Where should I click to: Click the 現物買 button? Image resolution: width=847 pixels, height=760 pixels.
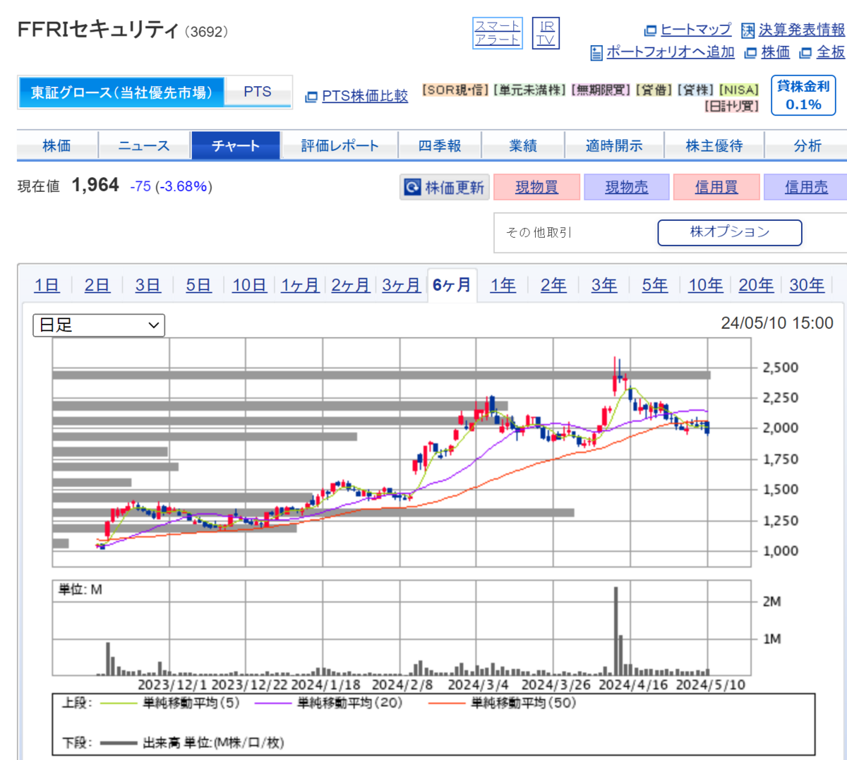click(x=536, y=187)
